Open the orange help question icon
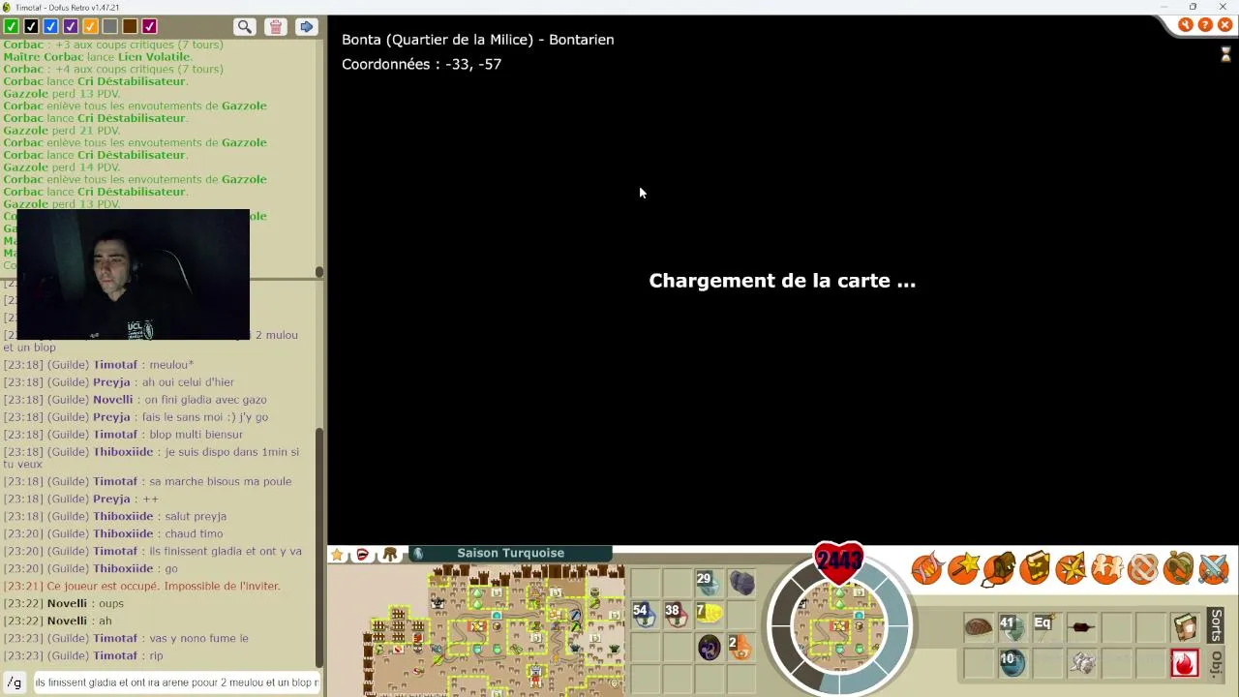 coord(1205,25)
